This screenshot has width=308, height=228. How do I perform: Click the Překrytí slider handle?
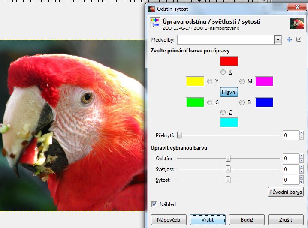(179, 135)
